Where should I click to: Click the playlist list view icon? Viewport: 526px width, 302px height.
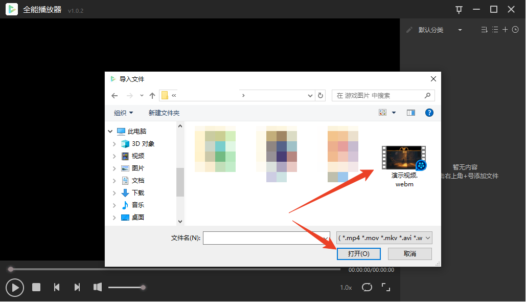[495, 30]
